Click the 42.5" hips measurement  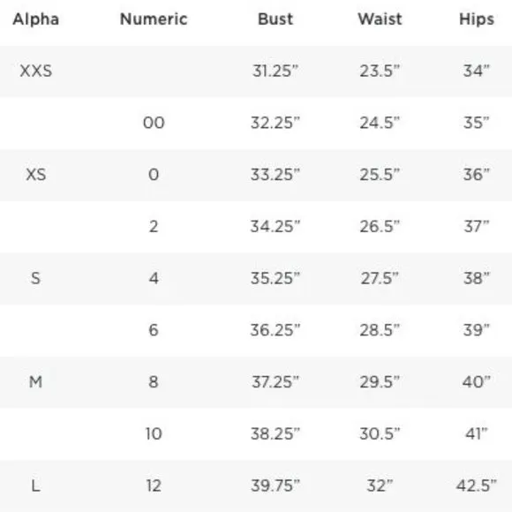(477, 486)
